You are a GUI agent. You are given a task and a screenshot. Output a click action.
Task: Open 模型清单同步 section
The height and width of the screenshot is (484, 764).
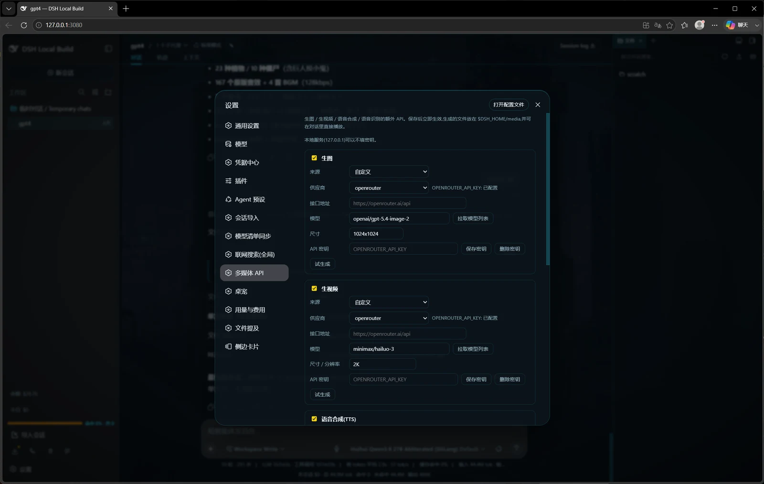click(254, 236)
